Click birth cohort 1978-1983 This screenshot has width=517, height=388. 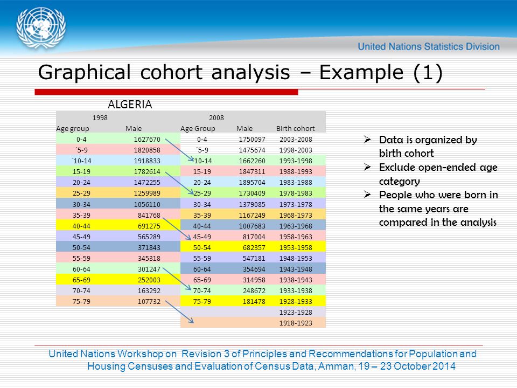(x=296, y=193)
